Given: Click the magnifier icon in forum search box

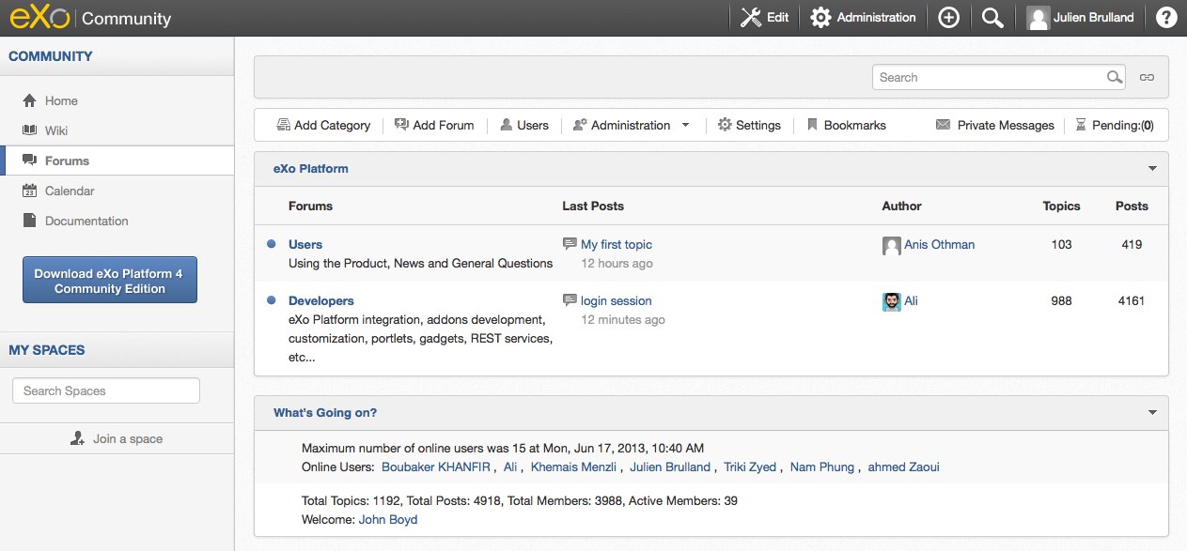Looking at the screenshot, I should (1114, 78).
